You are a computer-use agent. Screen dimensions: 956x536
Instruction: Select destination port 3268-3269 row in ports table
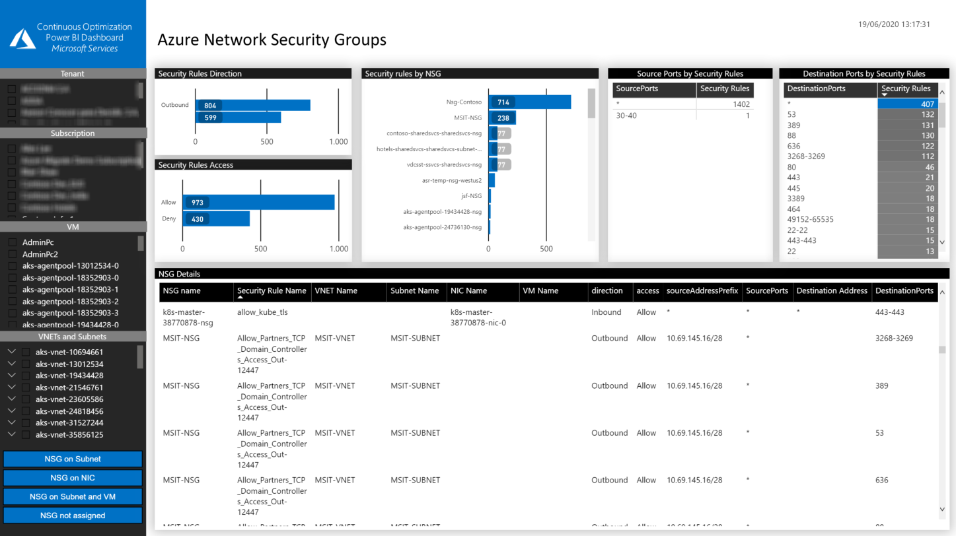point(861,156)
